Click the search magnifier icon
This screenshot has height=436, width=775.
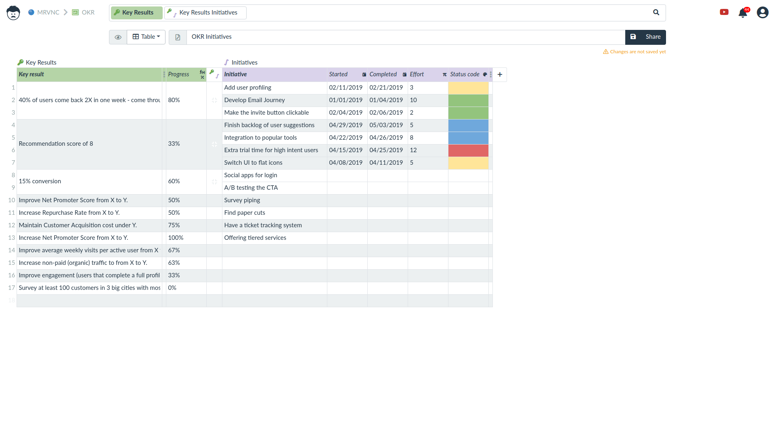coord(656,13)
